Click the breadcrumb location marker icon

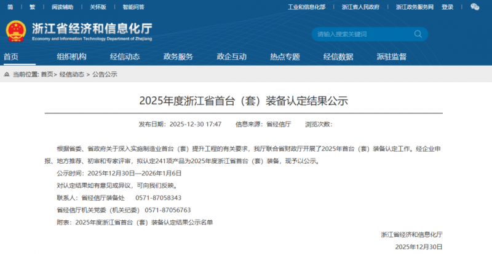pos(7,74)
